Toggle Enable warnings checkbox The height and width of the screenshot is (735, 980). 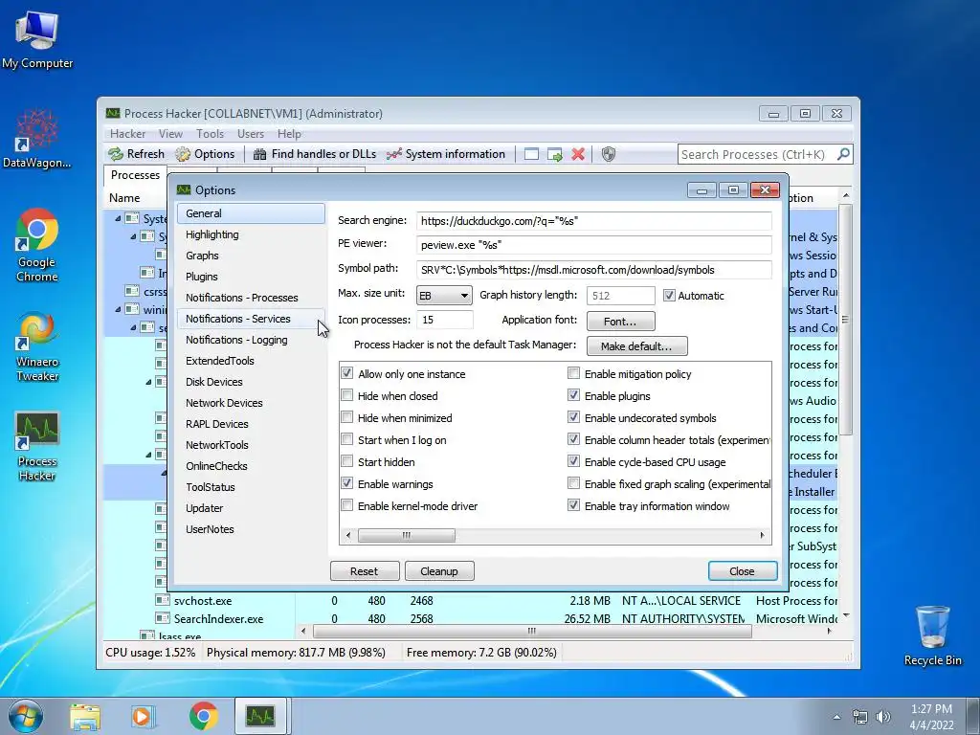tap(346, 483)
